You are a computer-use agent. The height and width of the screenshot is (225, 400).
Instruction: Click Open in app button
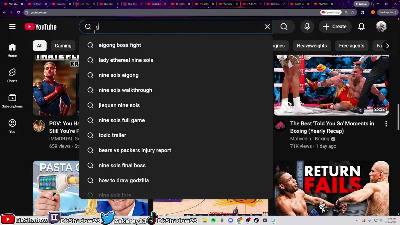coord(331,12)
